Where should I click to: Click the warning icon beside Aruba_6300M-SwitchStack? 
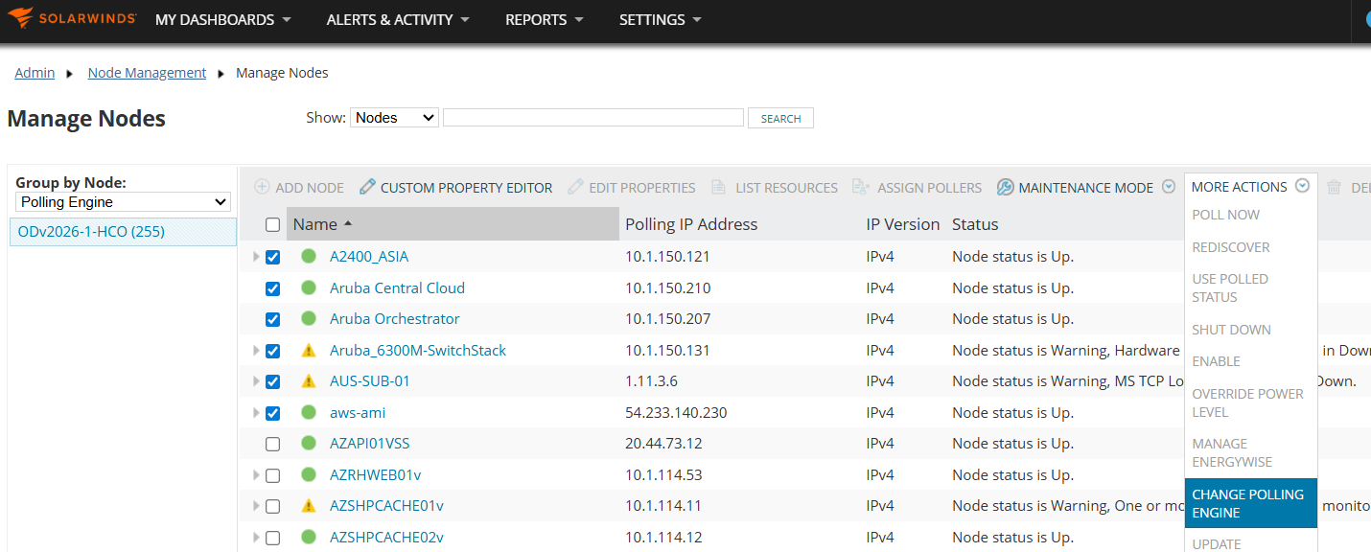[309, 350]
